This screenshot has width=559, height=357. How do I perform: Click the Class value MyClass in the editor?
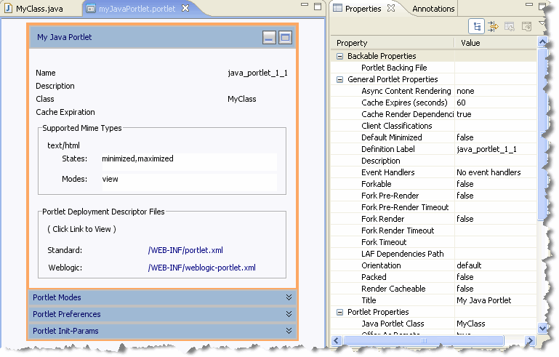242,99
